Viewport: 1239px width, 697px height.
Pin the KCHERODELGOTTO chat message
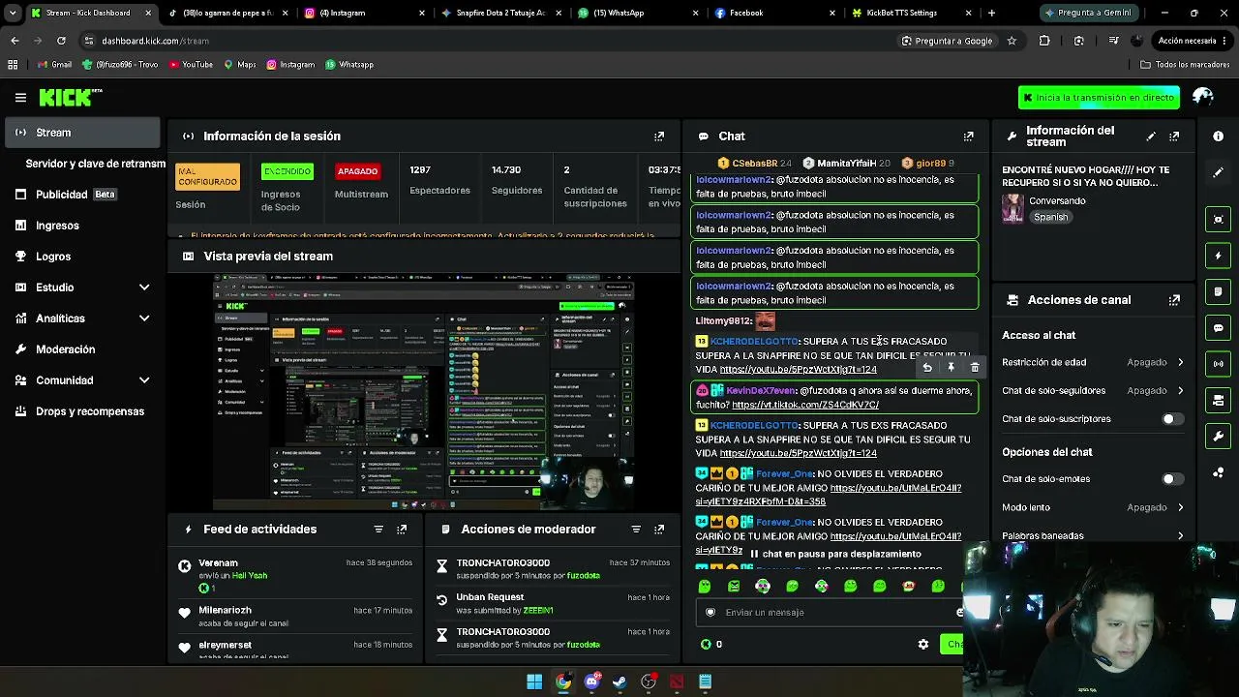(951, 368)
